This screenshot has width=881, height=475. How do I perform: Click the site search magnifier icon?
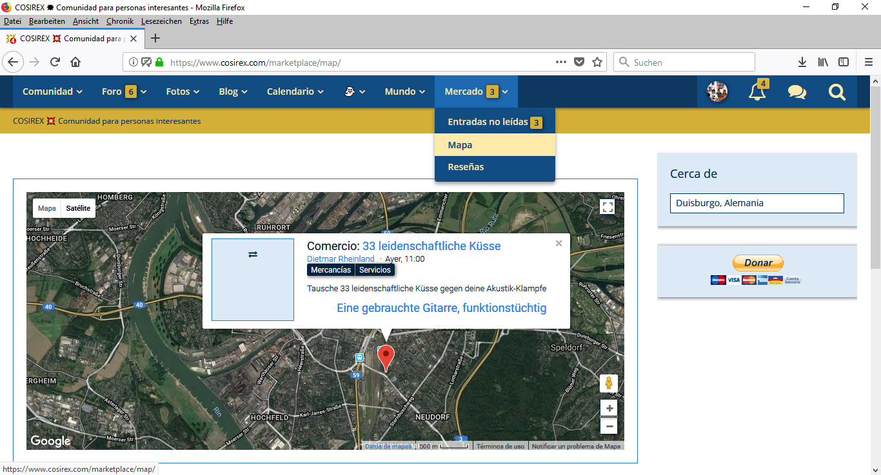click(836, 92)
